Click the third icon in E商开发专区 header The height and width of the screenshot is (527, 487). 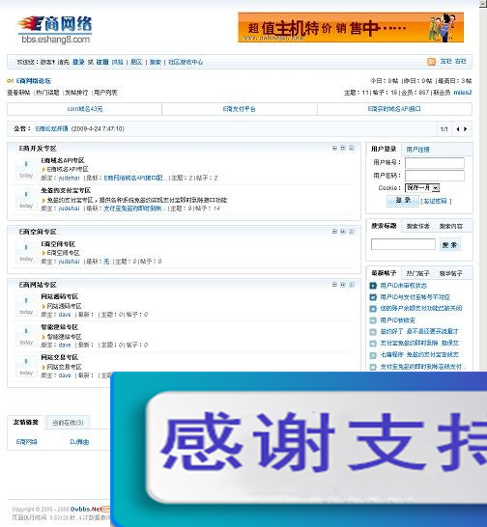(352, 149)
